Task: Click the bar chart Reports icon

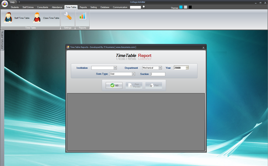Action: [82, 16]
